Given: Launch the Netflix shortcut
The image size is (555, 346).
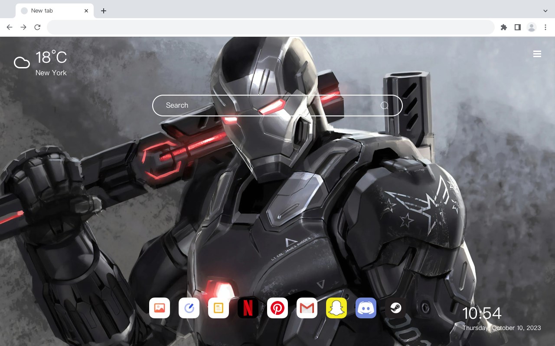Looking at the screenshot, I should (x=248, y=308).
